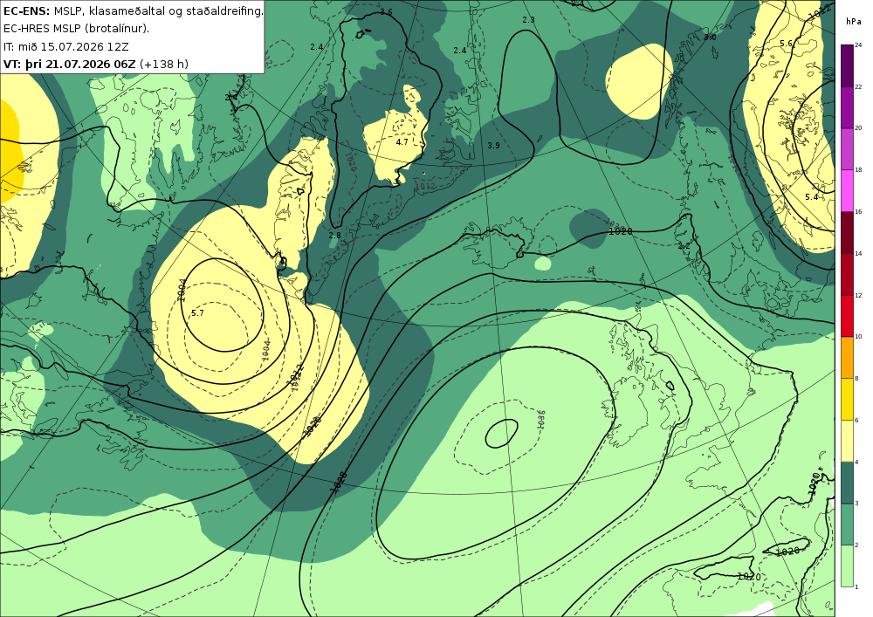The height and width of the screenshot is (617, 873).
Task: Pick the medium green 2–3 hPa legend swatch
Action: point(847,524)
